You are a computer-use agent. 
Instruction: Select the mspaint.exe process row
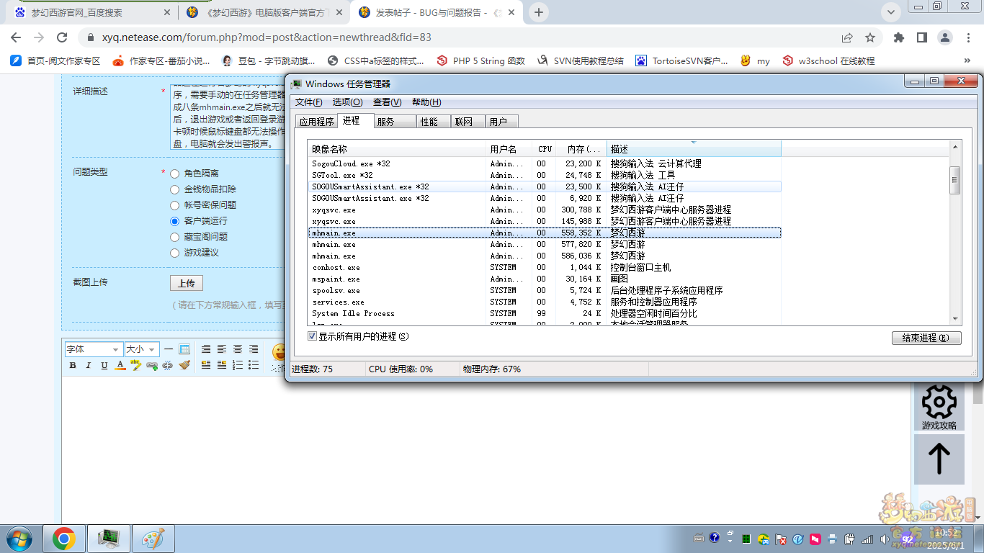[x=545, y=279]
